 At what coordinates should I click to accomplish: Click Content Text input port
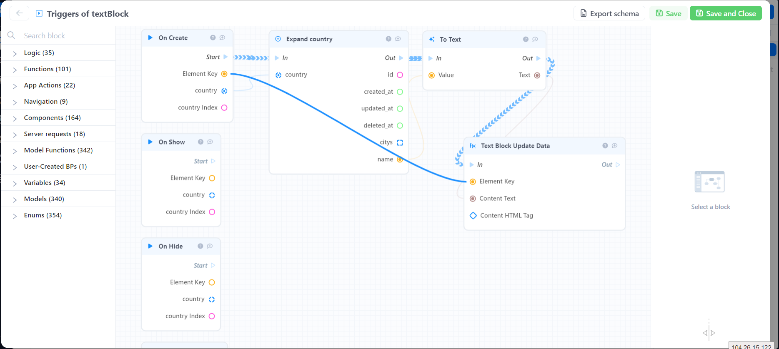pyautogui.click(x=473, y=199)
